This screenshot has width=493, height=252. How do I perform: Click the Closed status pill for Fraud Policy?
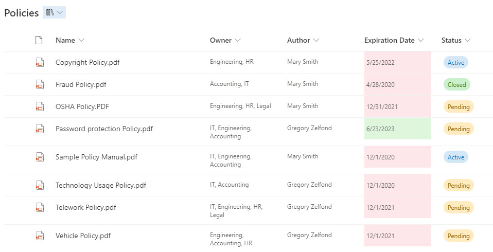(456, 84)
